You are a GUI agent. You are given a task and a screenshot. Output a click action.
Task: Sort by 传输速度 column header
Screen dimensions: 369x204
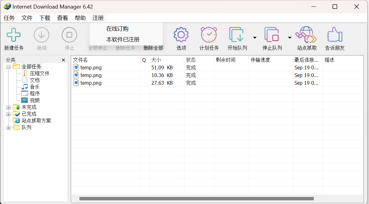(x=271, y=60)
